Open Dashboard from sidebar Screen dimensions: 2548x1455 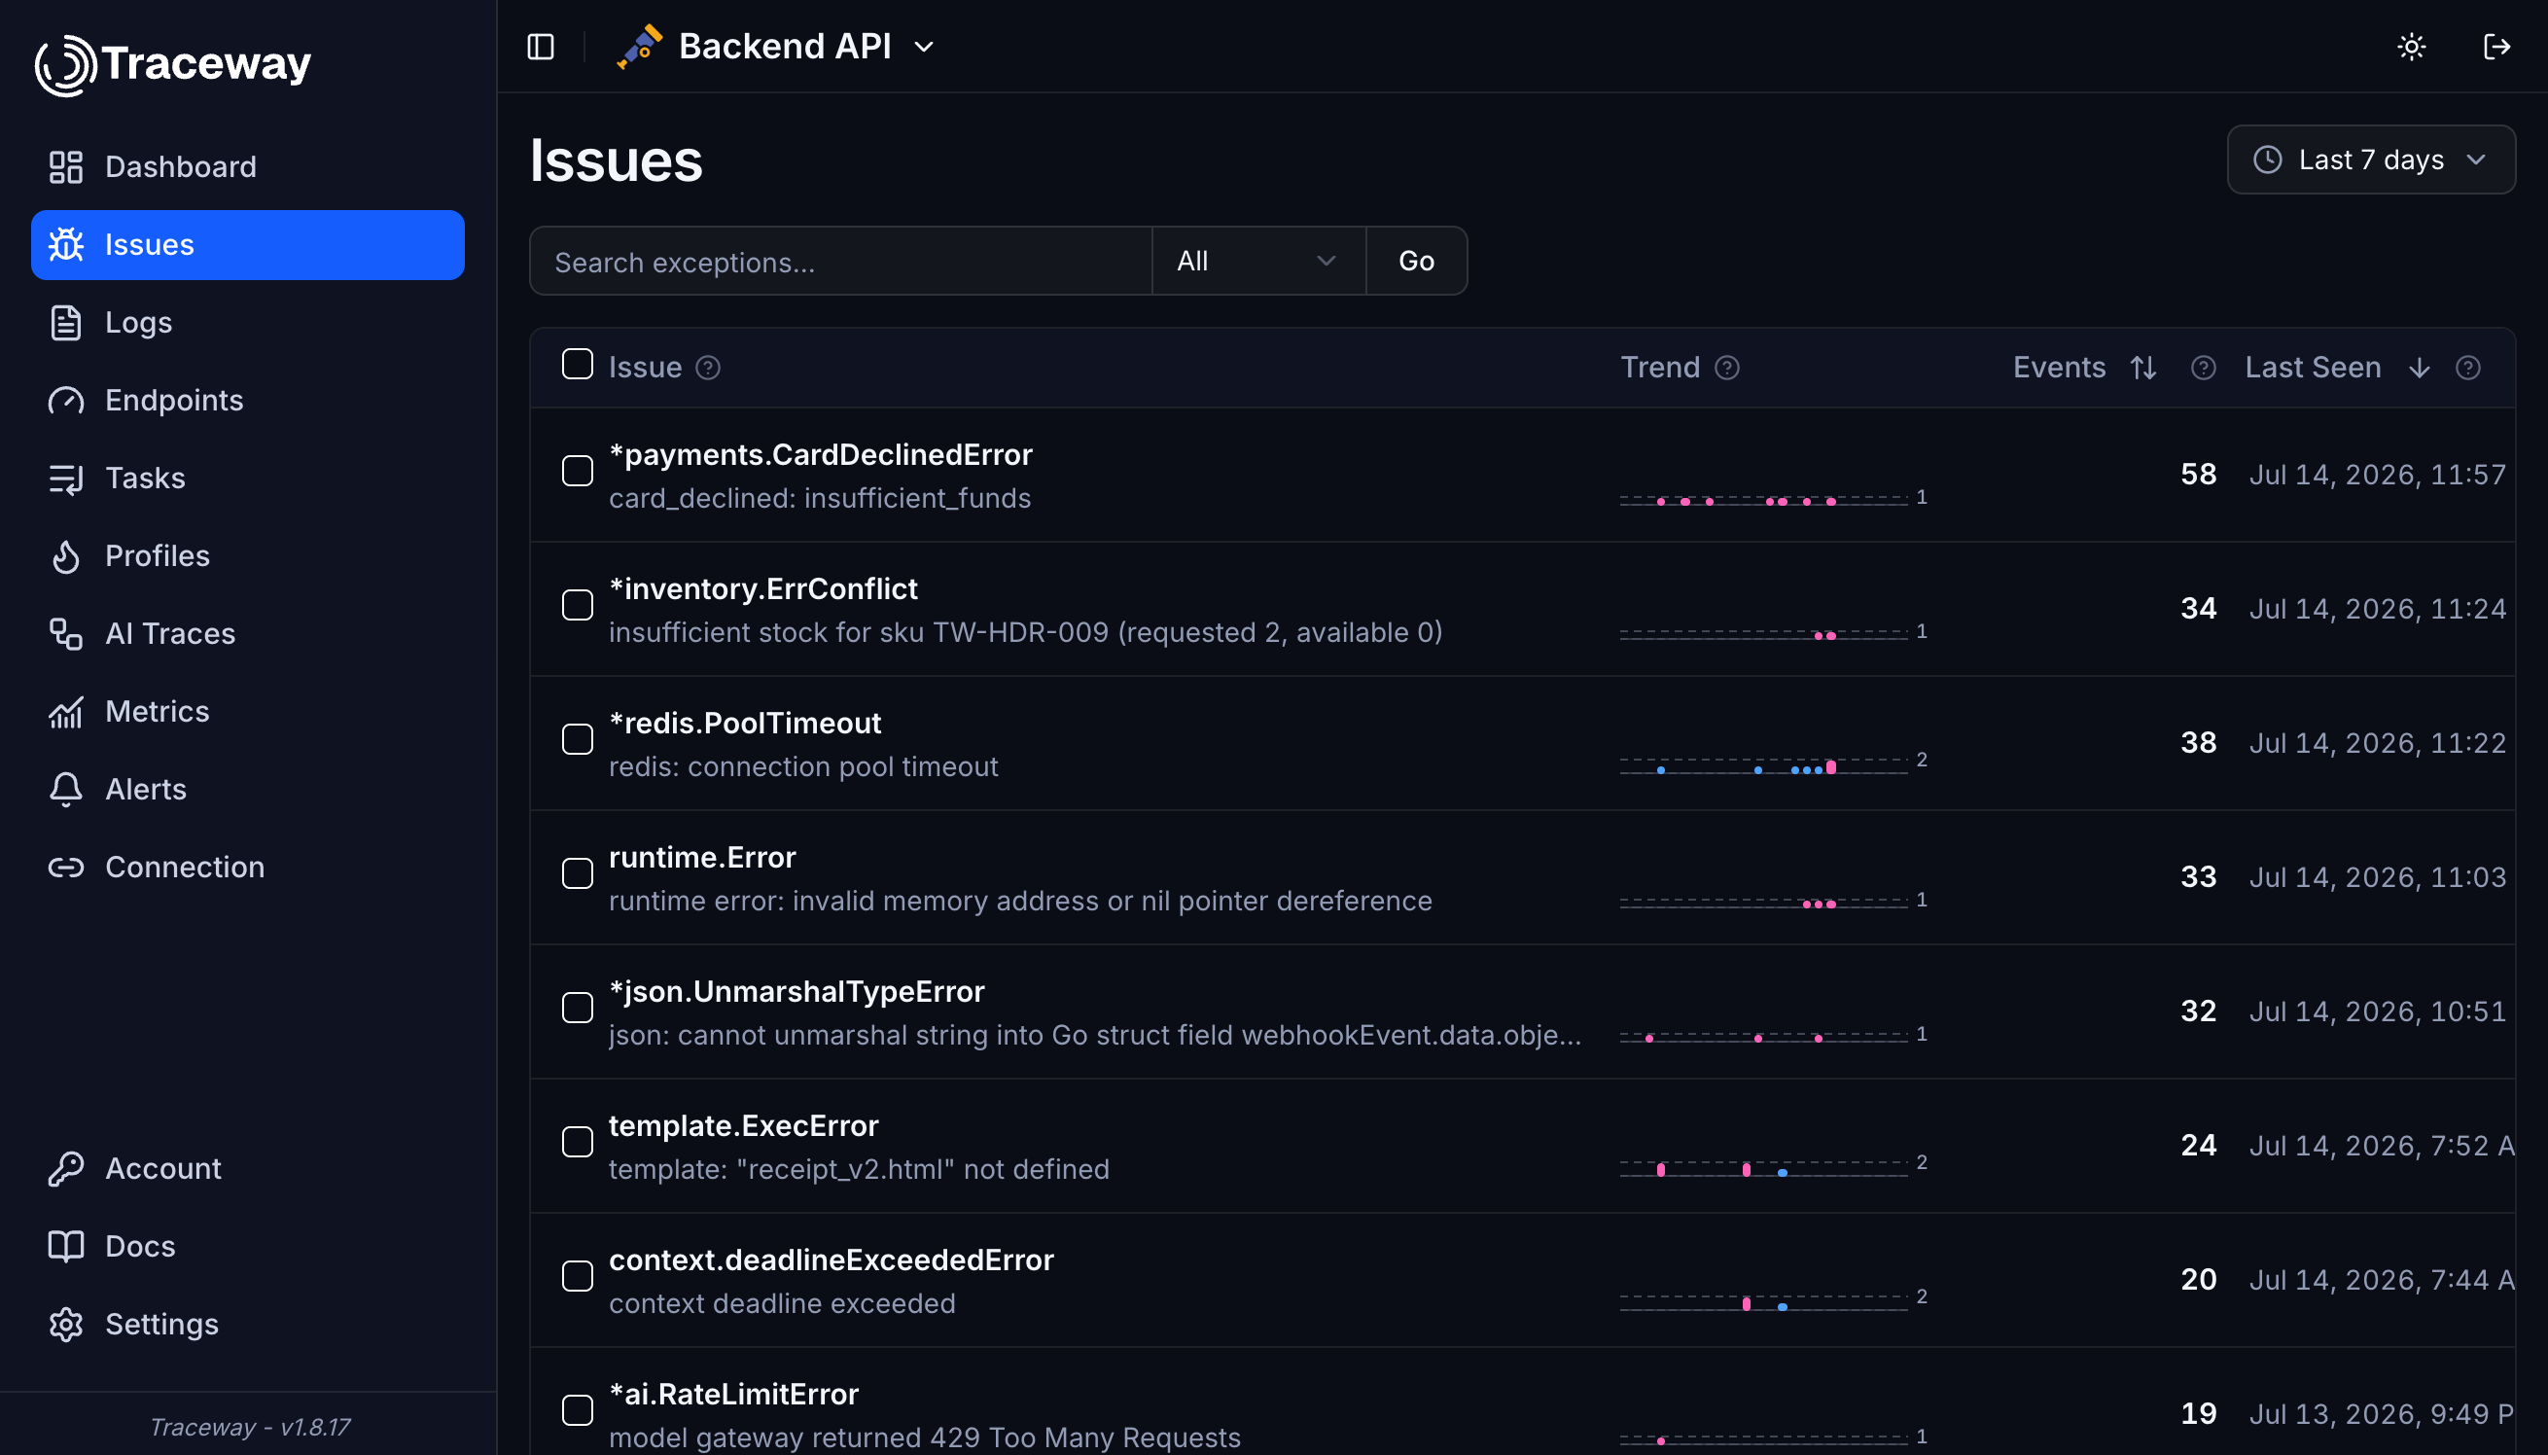click(248, 167)
